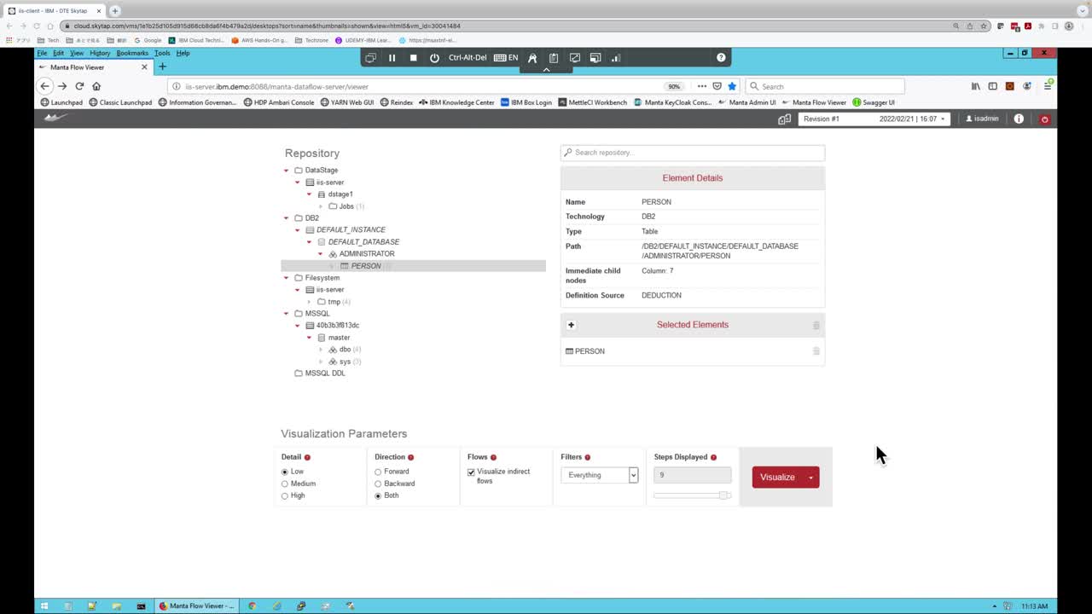Click the plus icon in Selected Elements
Image resolution: width=1092 pixels, height=614 pixels.
tap(571, 325)
